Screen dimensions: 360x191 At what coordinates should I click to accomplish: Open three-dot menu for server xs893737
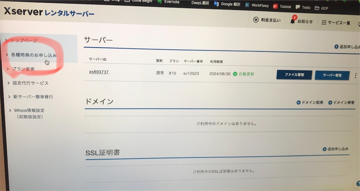tap(355, 76)
